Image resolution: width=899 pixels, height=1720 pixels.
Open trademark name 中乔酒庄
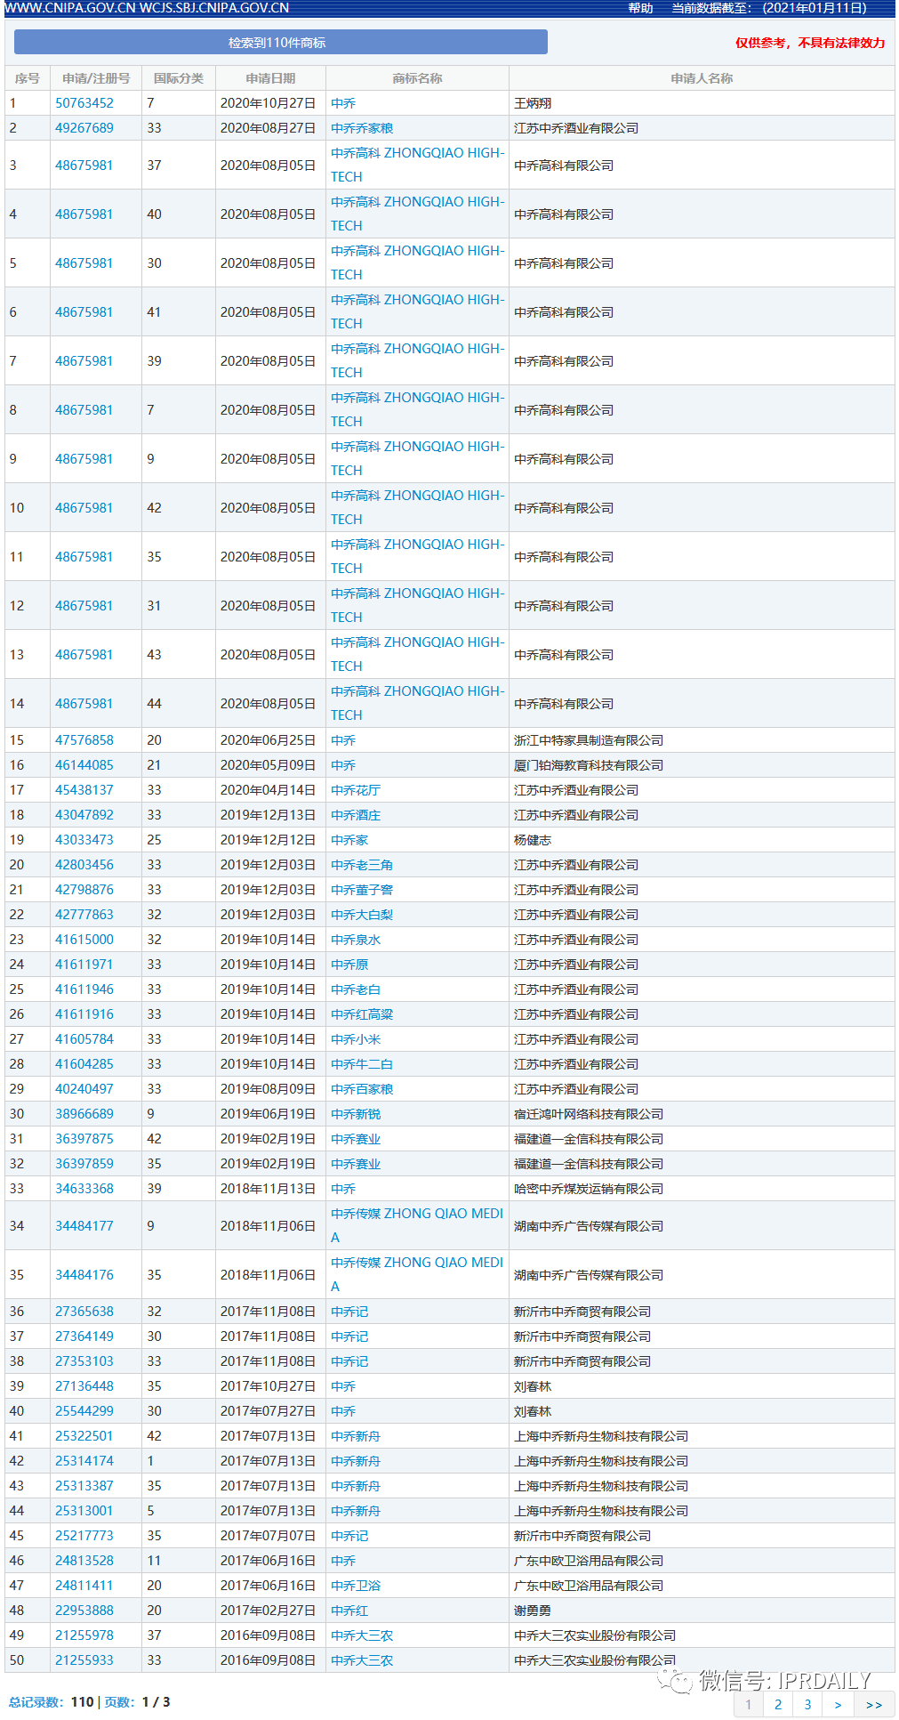[356, 815]
